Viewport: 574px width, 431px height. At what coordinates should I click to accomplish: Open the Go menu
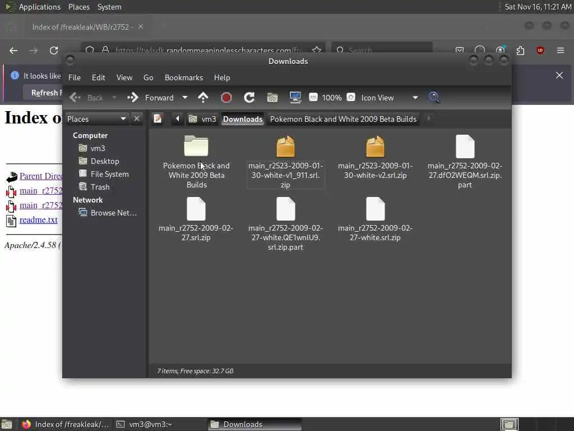click(148, 77)
